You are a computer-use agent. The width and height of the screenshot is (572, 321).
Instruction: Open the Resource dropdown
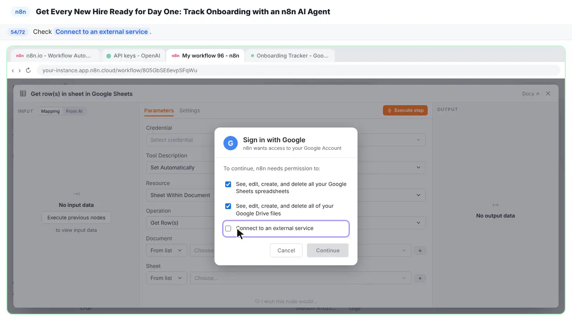click(286, 195)
